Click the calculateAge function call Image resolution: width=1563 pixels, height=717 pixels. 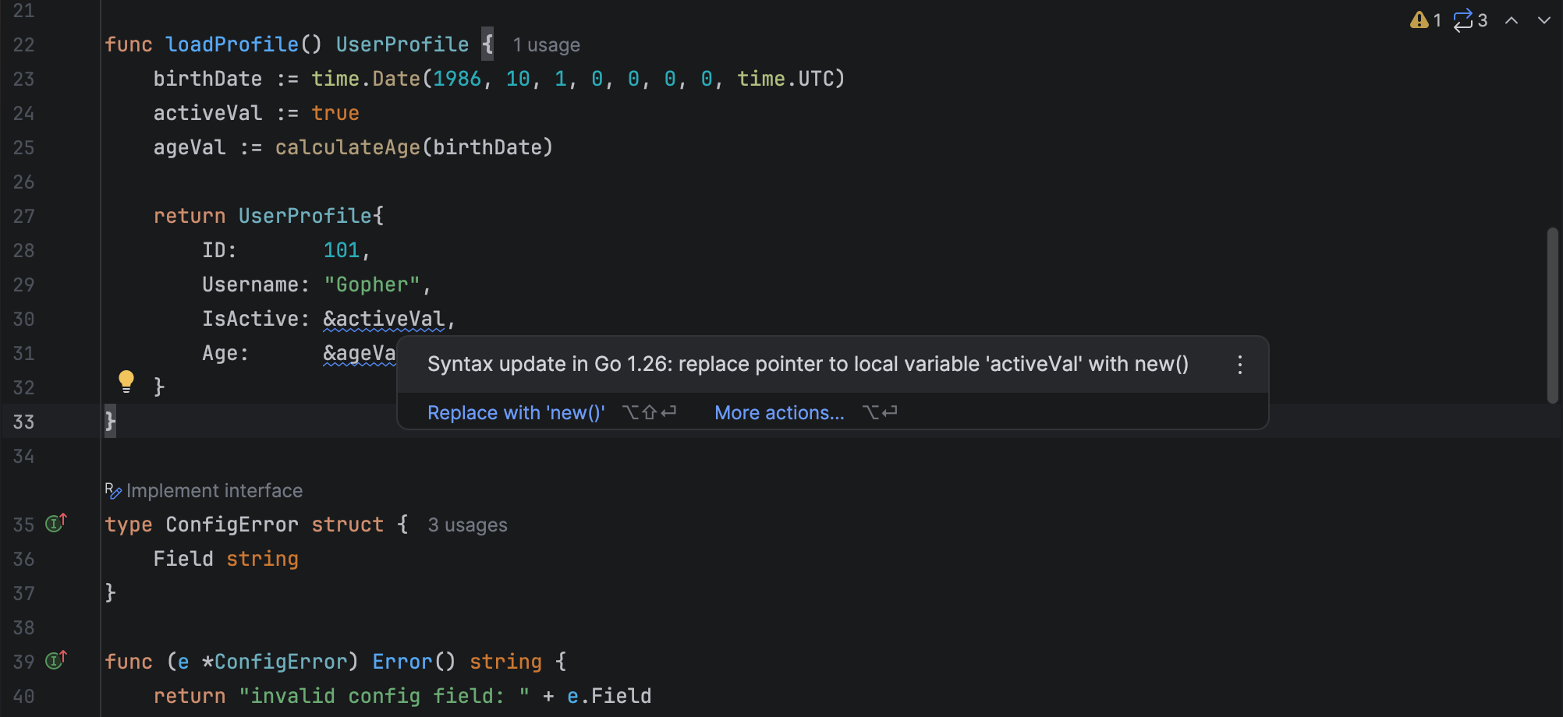[347, 147]
